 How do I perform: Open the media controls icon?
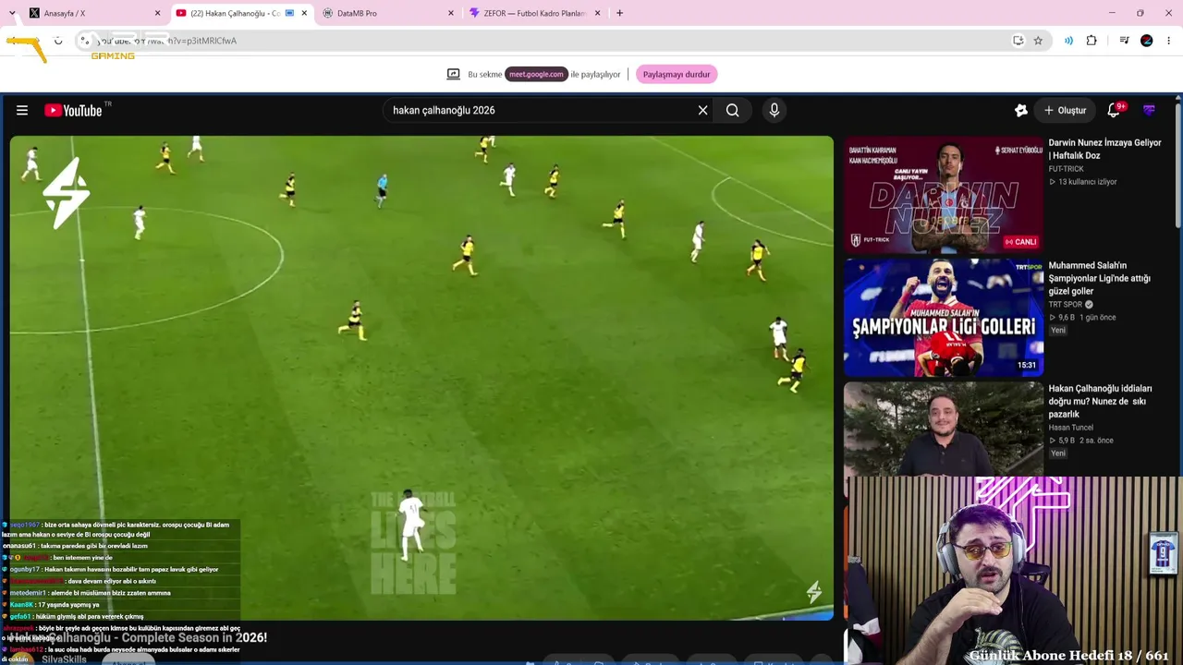pyautogui.click(x=1124, y=41)
